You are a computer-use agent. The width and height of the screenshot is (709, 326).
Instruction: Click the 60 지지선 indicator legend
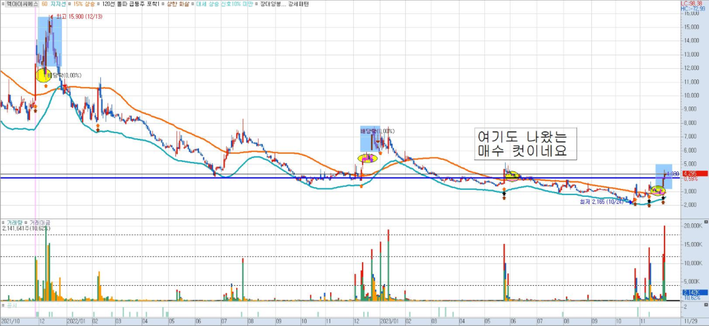pyautogui.click(x=54, y=4)
